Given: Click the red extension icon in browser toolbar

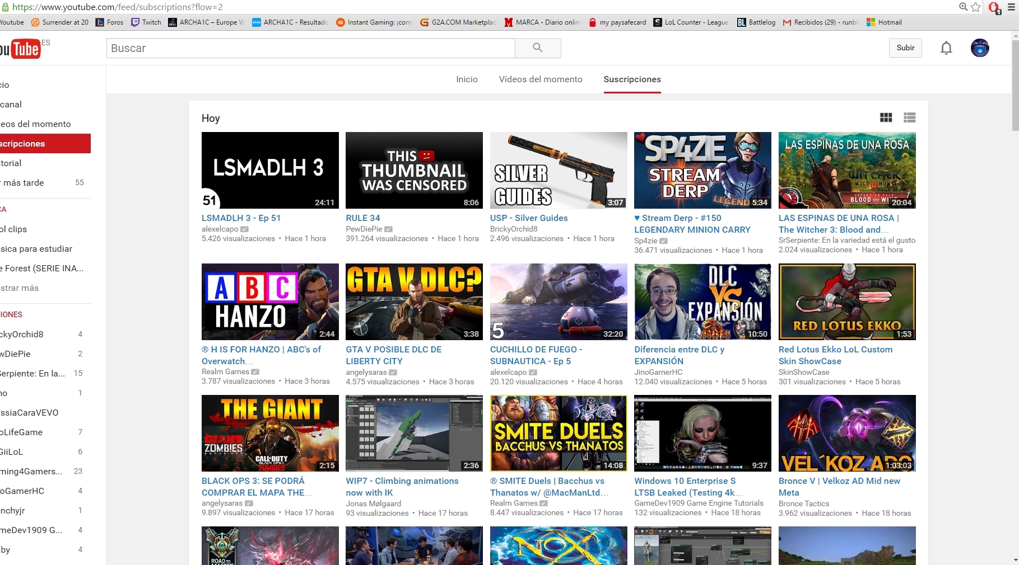Looking at the screenshot, I should coord(994,7).
